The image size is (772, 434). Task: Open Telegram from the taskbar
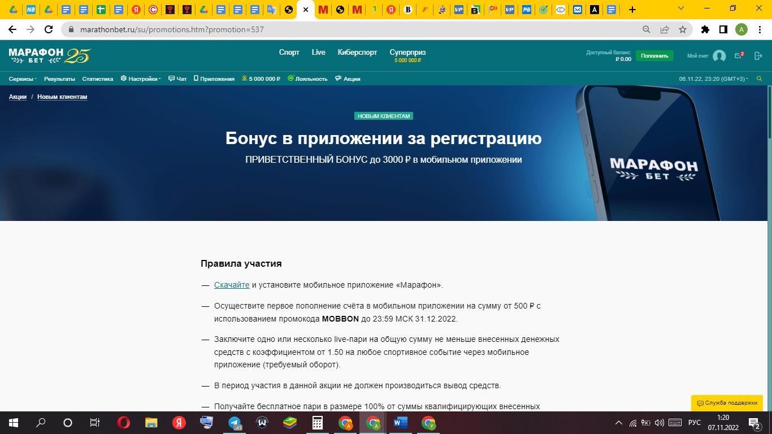[x=235, y=422]
